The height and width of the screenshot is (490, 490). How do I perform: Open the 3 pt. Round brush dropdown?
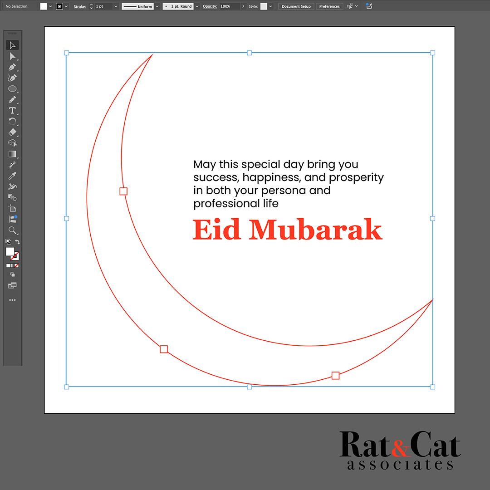coord(197,6)
